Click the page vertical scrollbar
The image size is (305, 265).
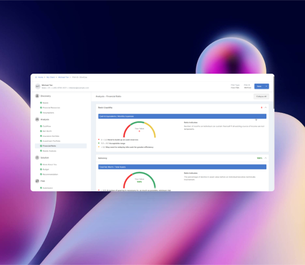tap(274, 93)
